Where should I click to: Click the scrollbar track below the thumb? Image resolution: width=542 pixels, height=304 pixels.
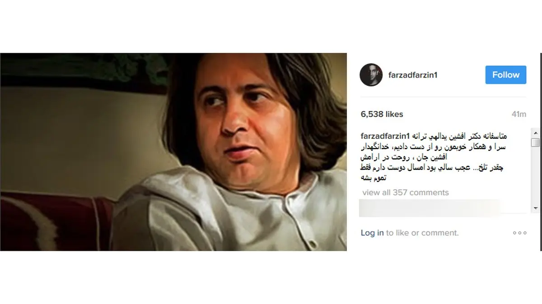535,175
